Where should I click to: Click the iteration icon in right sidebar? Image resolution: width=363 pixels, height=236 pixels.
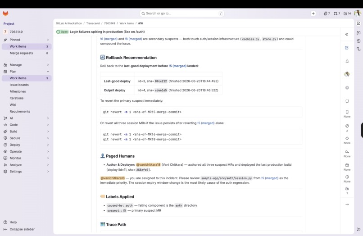(347, 152)
